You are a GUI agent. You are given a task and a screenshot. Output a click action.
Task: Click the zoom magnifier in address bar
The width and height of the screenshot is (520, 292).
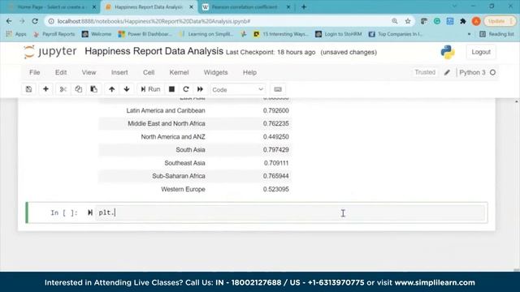pos(395,21)
